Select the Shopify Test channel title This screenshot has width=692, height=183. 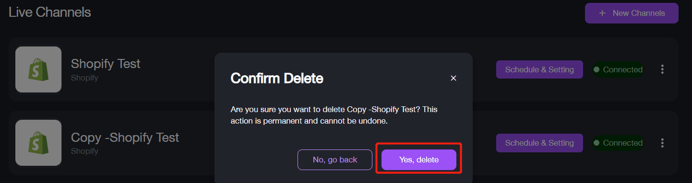[x=106, y=64]
